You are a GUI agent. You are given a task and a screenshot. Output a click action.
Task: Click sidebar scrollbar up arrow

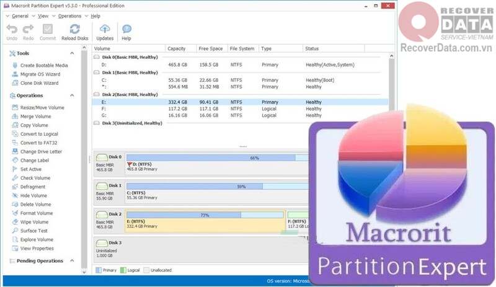(84, 48)
